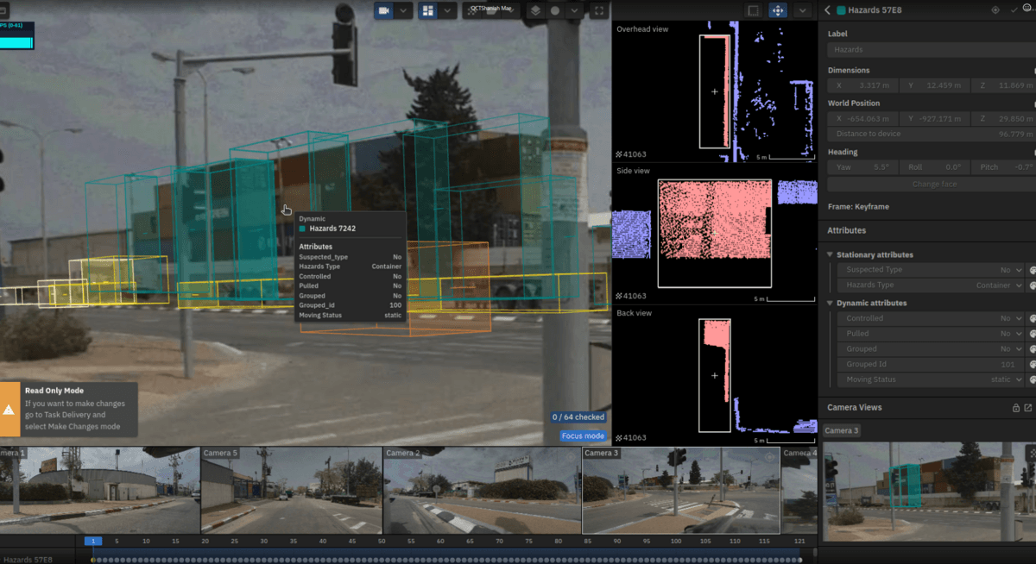Click the Overhead view label
Viewport: 1036px width, 564px height.
tap(642, 29)
